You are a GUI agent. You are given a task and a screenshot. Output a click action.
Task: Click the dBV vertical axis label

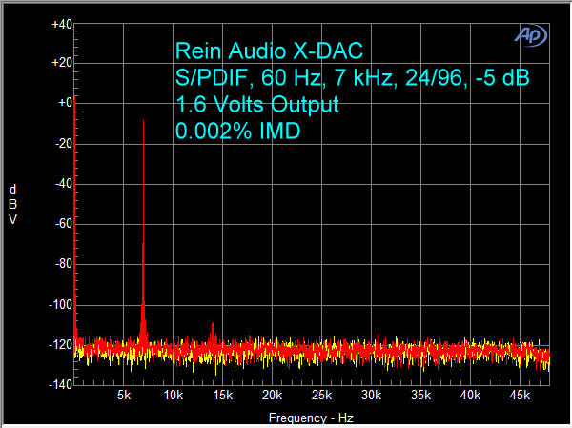[x=12, y=205]
